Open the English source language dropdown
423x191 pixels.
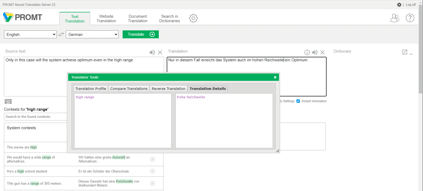(30, 34)
